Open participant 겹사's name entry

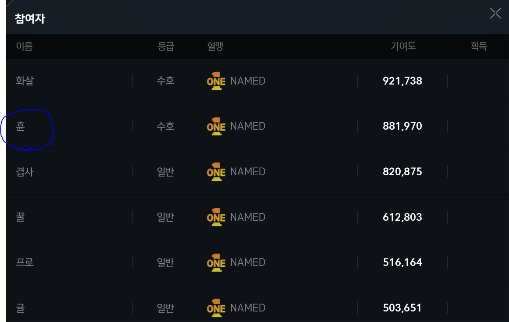pyautogui.click(x=25, y=172)
